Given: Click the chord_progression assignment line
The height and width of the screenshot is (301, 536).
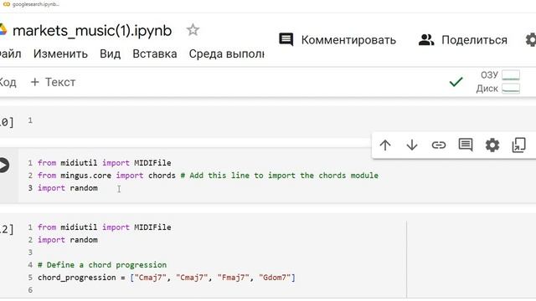Looking at the screenshot, I should click(167, 278).
